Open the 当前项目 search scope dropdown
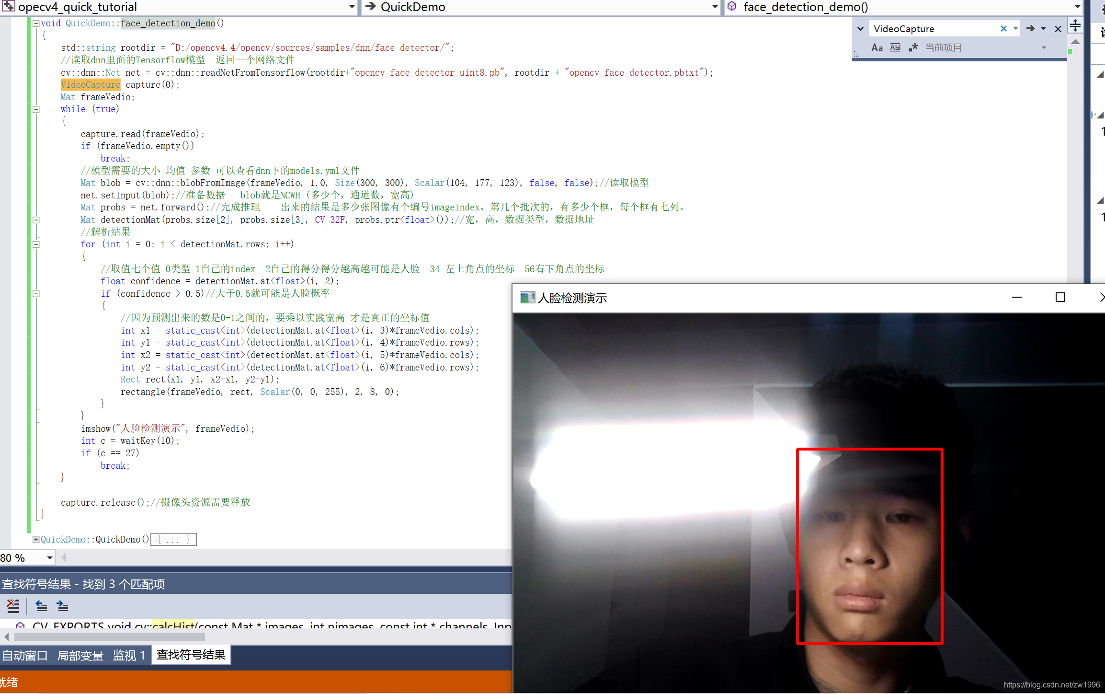 [1044, 47]
